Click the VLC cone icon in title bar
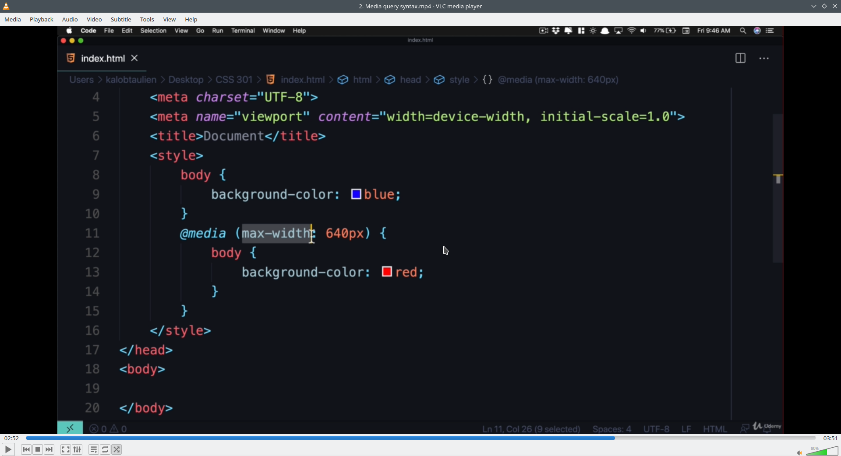The height and width of the screenshot is (456, 841). click(6, 6)
